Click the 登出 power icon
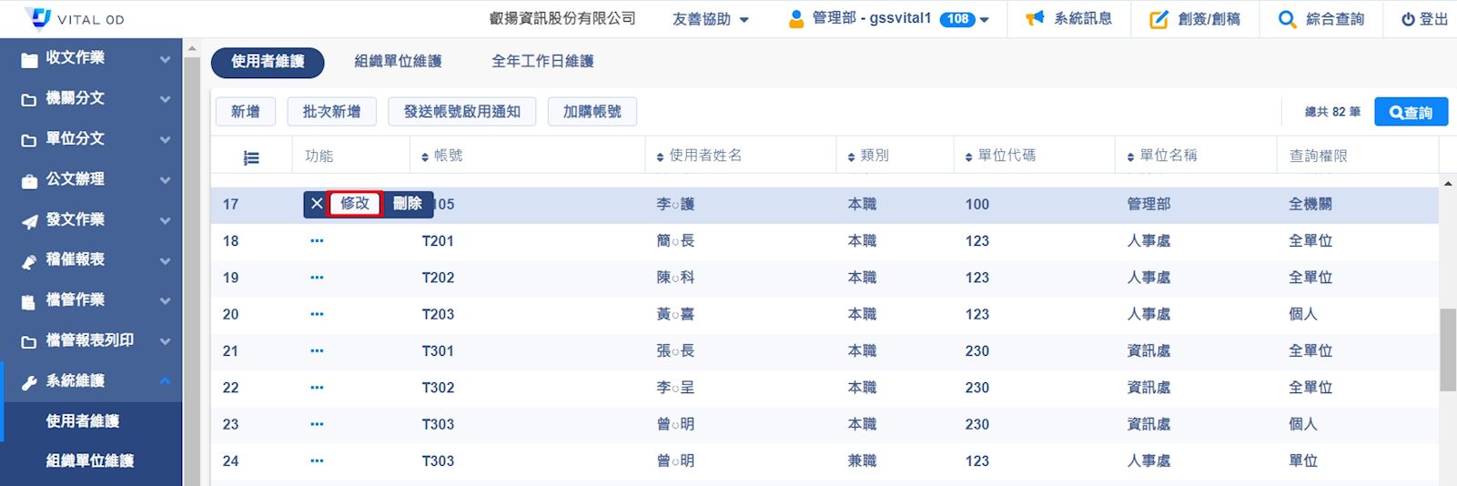The image size is (1457, 486). pos(1408,19)
